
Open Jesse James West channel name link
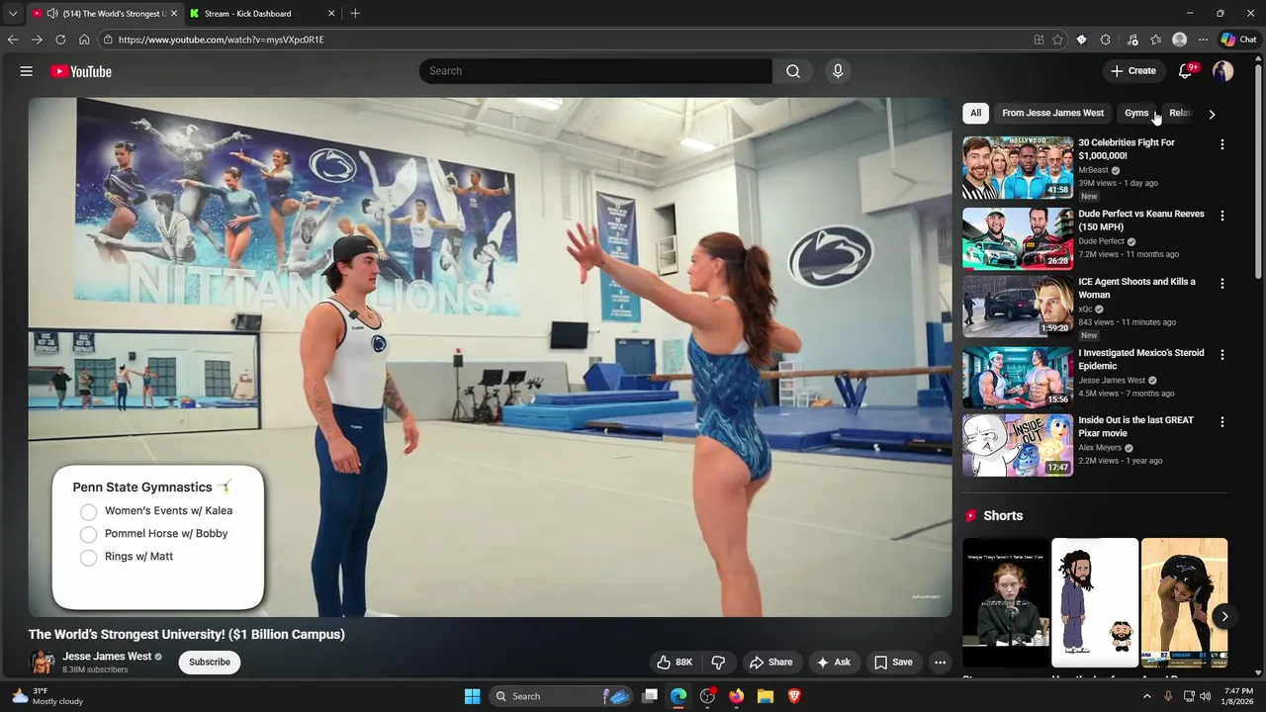pos(107,656)
